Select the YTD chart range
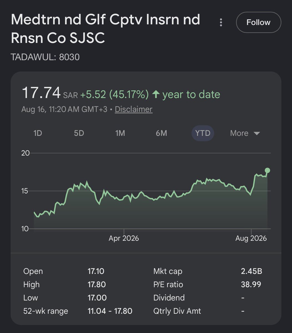 tap(203, 133)
